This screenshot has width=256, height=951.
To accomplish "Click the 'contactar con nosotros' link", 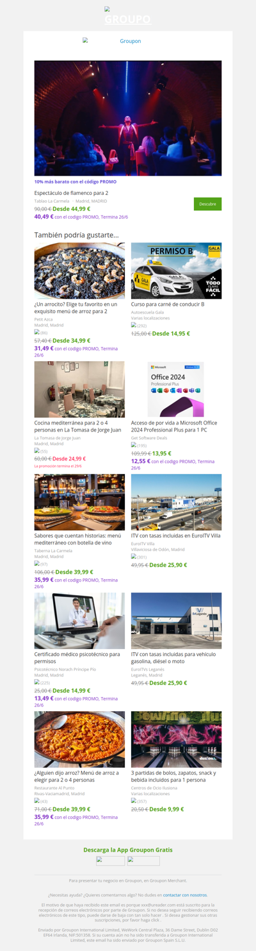I will (185, 895).
